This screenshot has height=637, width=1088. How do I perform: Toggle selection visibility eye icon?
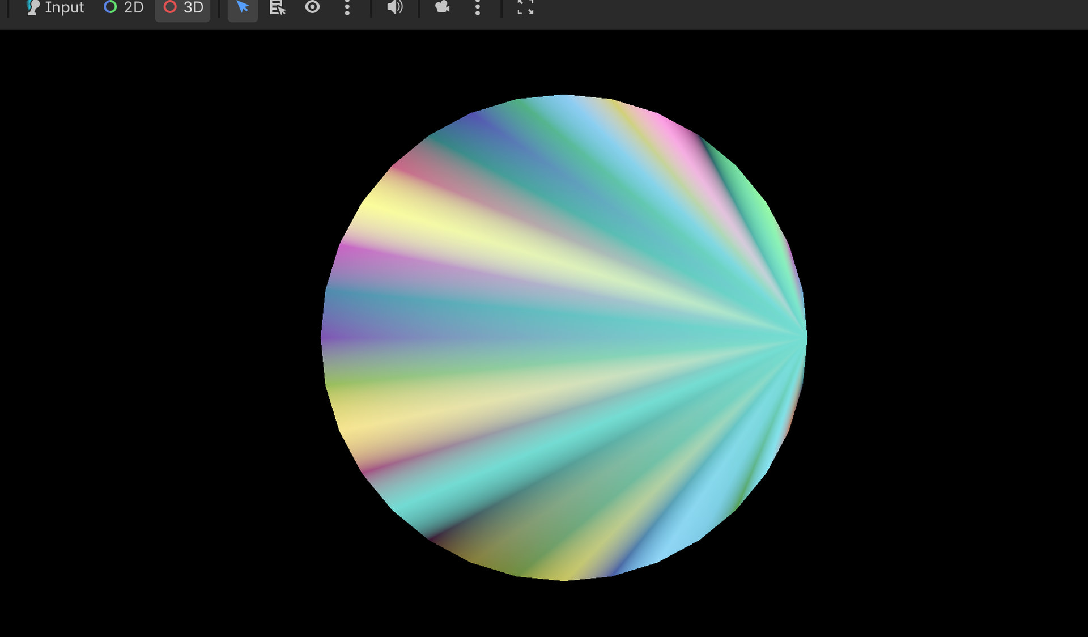(312, 7)
